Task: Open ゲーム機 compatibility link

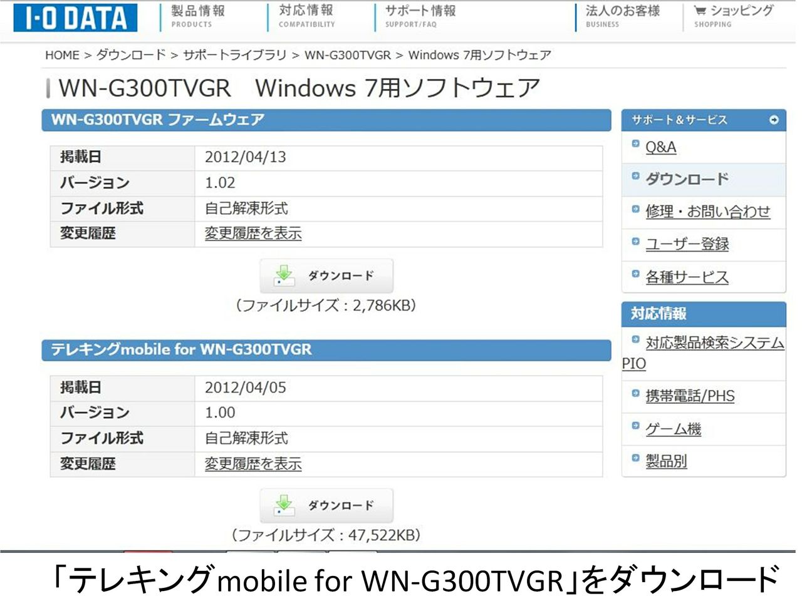Action: (x=674, y=429)
